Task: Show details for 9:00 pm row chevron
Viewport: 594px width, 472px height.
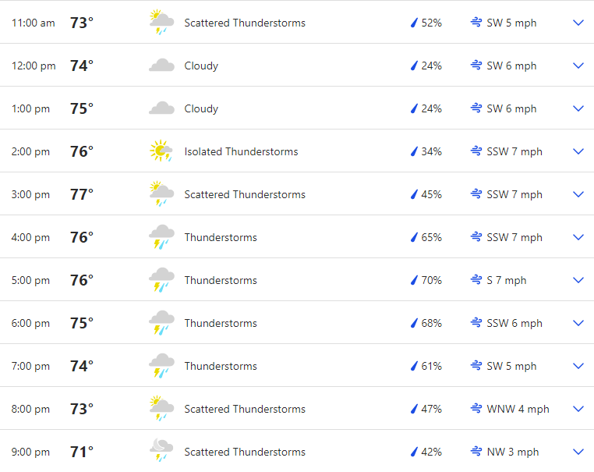Action: coord(578,452)
